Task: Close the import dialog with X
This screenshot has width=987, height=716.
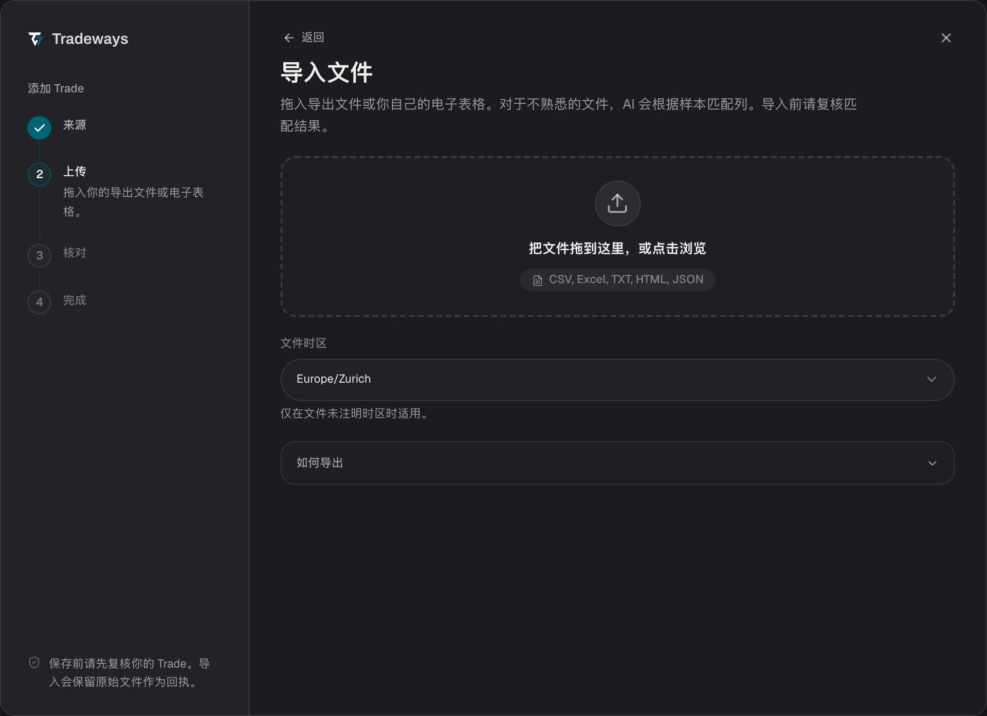Action: coord(946,38)
